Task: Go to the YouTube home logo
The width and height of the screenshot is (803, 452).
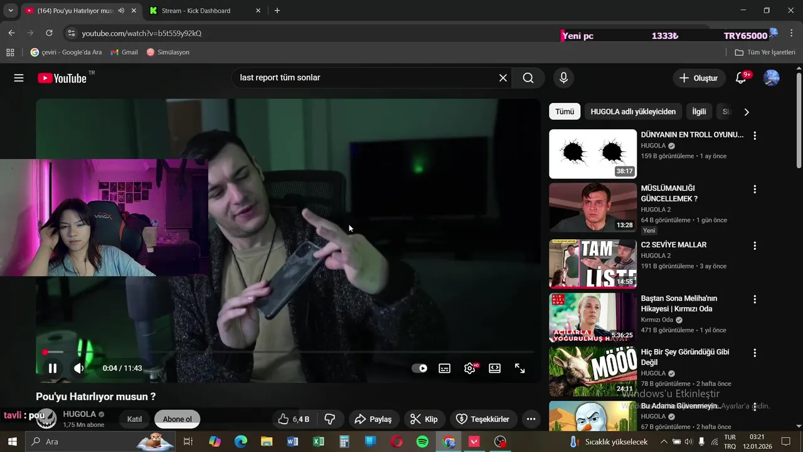Action: (62, 78)
